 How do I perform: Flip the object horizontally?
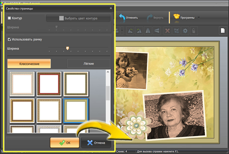(x=148, y=31)
